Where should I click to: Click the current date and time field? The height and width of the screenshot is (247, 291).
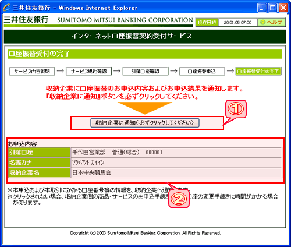click(238, 23)
